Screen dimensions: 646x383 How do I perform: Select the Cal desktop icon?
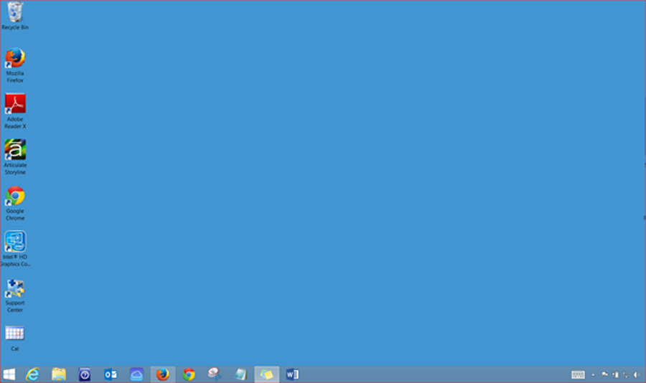coord(15,334)
